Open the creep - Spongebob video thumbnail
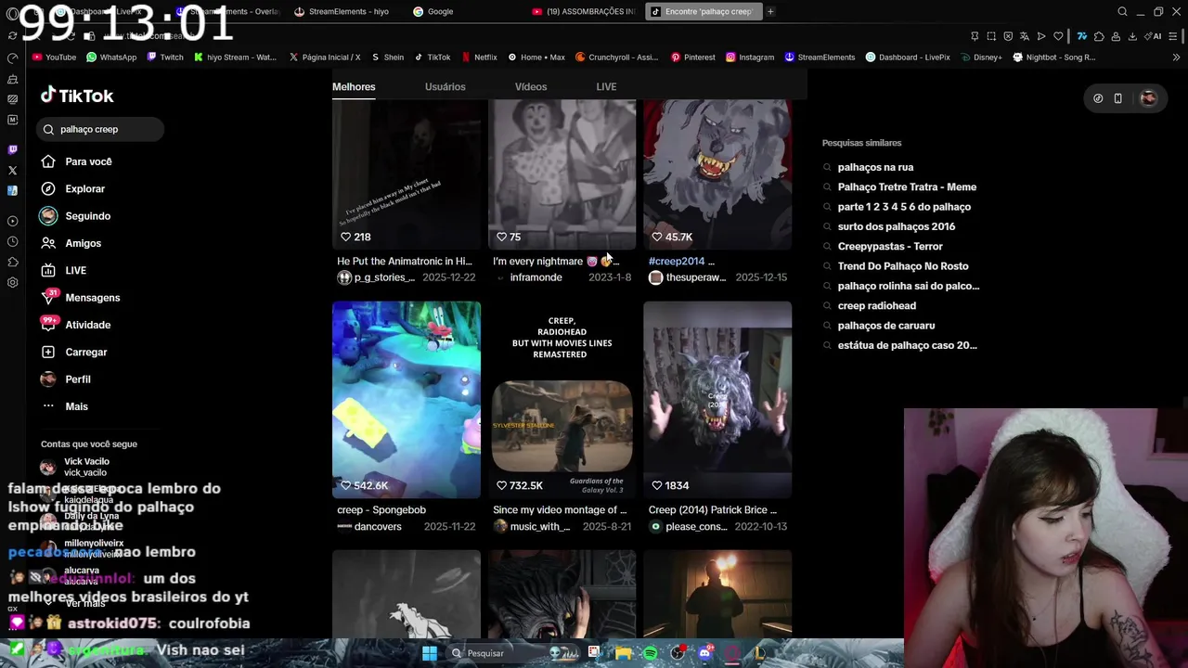The height and width of the screenshot is (668, 1188). click(x=407, y=399)
